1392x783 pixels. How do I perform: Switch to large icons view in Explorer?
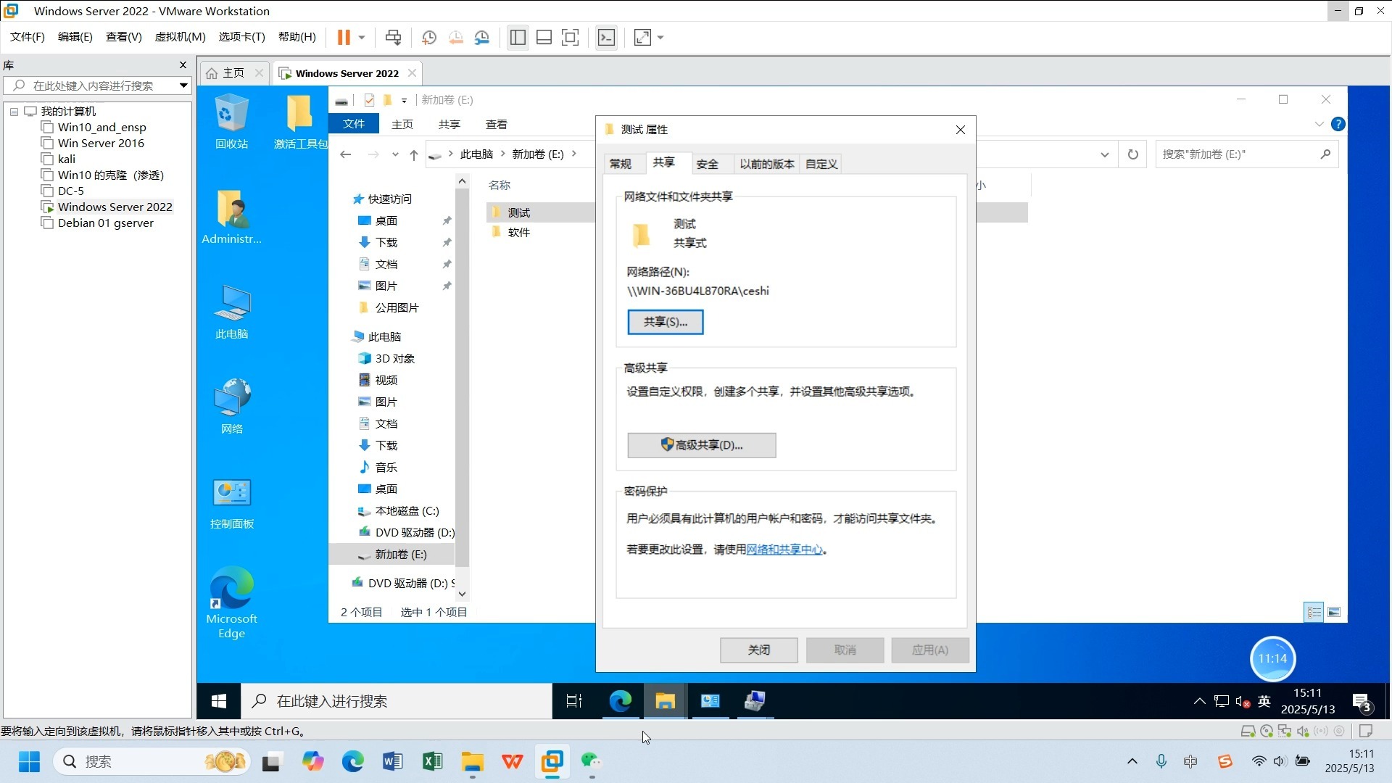[1334, 613]
